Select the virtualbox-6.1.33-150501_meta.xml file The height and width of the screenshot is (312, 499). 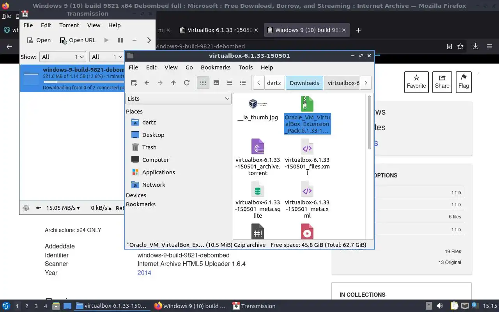coord(307,200)
